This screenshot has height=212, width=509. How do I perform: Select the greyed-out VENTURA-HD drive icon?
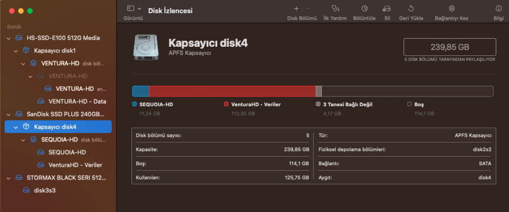[x=40, y=76]
